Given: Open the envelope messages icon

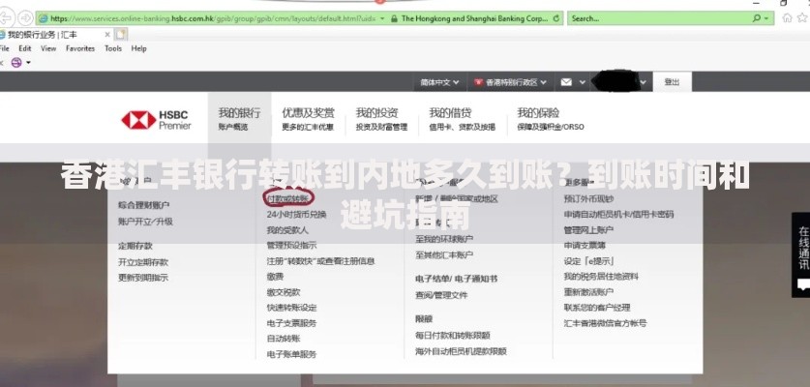Looking at the screenshot, I should point(567,82).
